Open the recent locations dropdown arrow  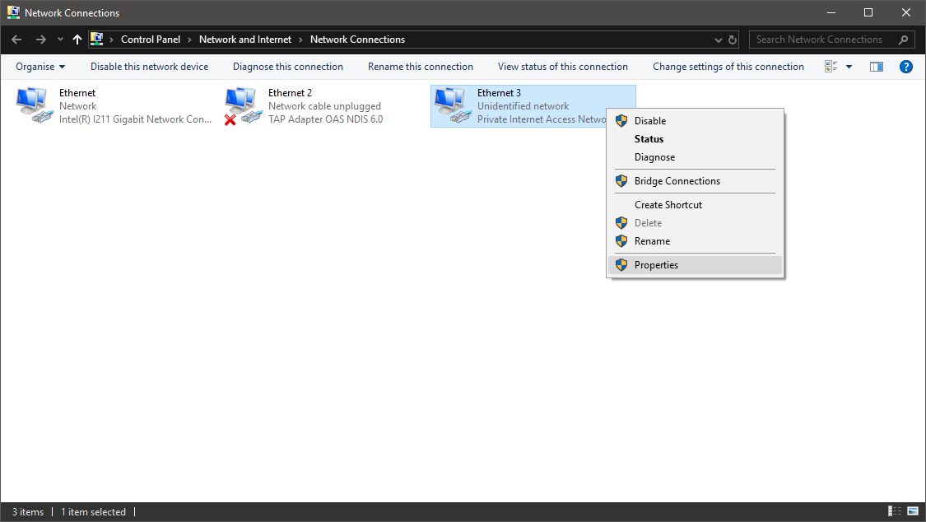[60, 40]
